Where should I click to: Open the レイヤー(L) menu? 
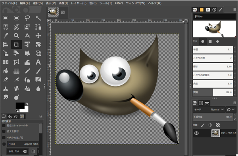click(x=79, y=3)
